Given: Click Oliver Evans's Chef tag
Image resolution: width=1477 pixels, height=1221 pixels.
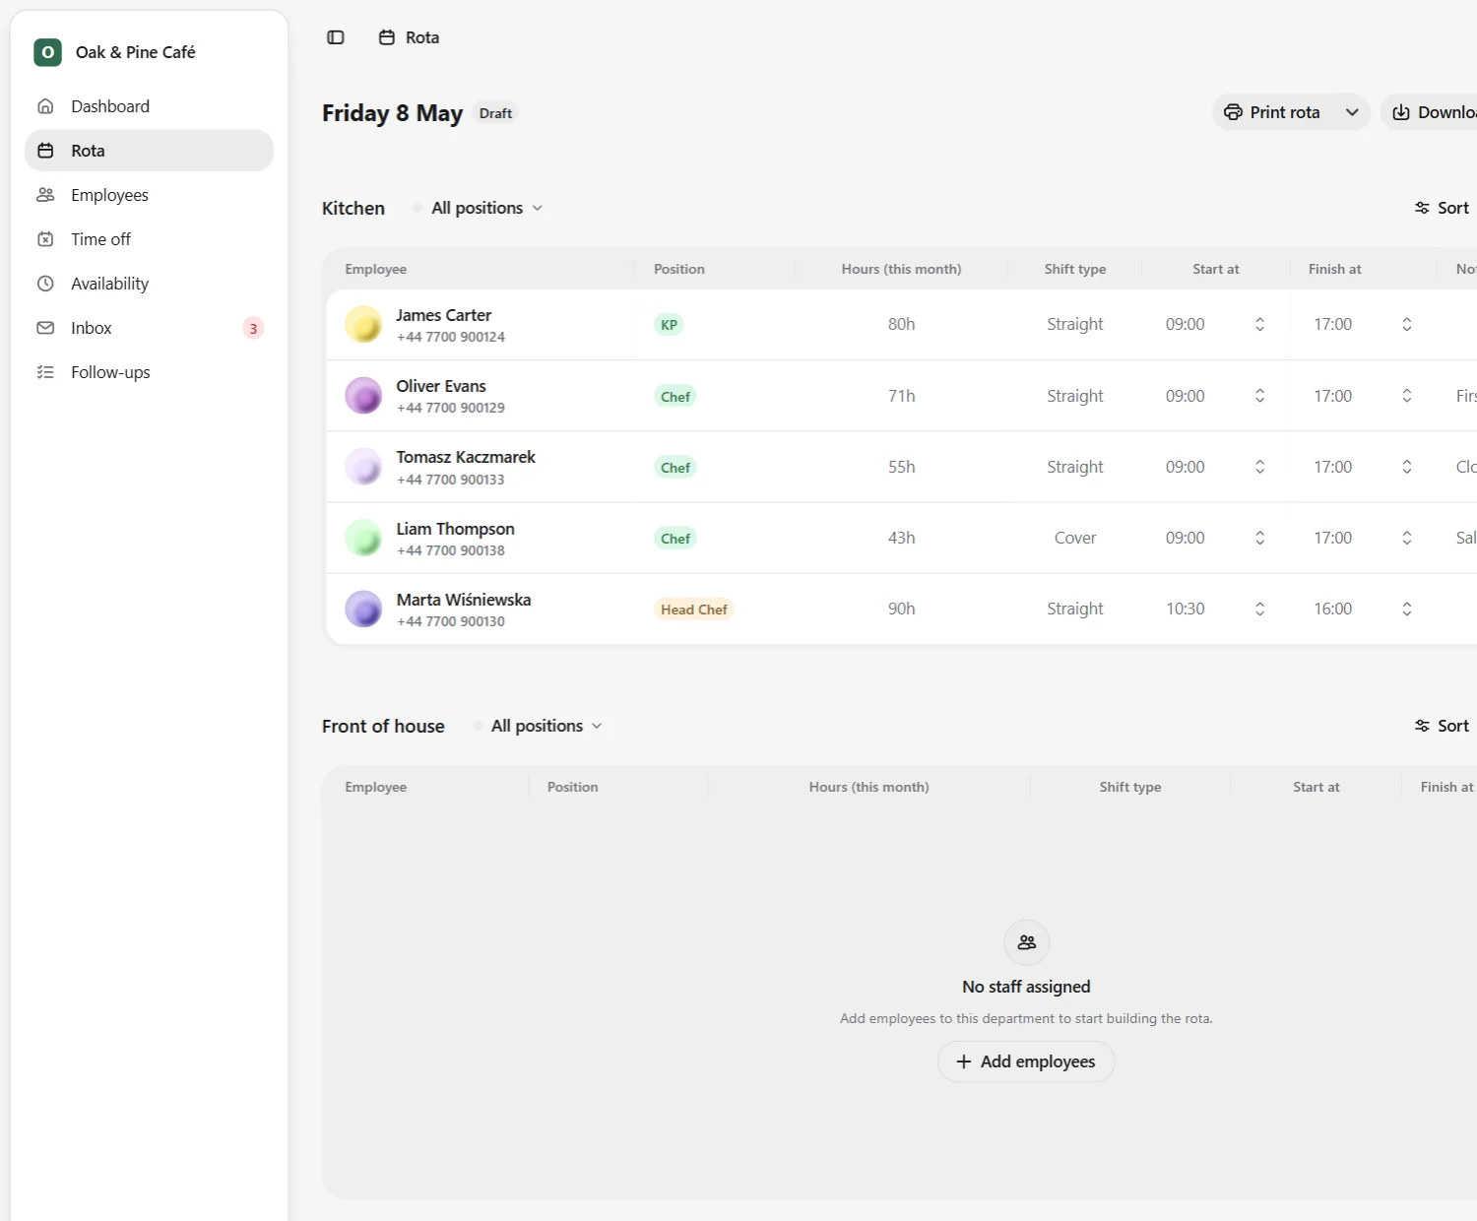Looking at the screenshot, I should (x=675, y=396).
